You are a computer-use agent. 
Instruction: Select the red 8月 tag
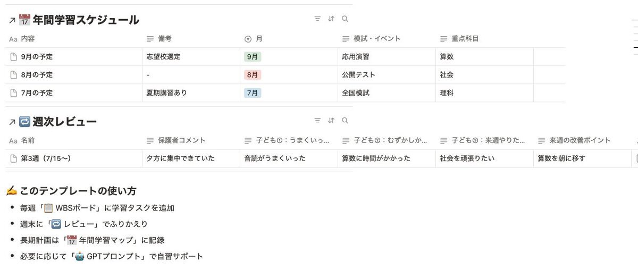(253, 75)
